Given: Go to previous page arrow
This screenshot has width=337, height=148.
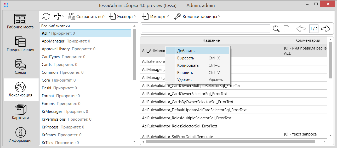Looking at the screenshot, I should point(301,29).
